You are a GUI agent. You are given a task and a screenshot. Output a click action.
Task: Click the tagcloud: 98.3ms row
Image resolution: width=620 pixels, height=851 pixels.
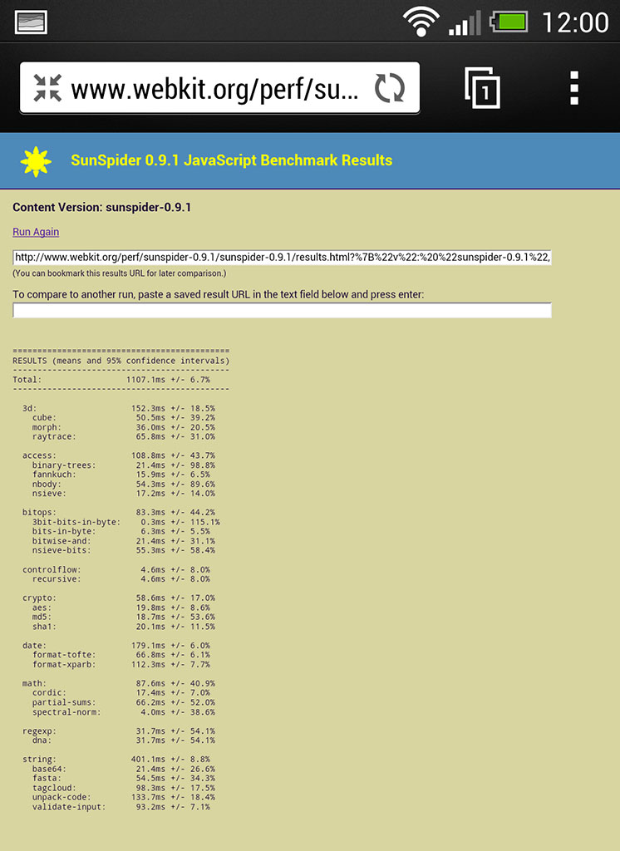(x=123, y=788)
